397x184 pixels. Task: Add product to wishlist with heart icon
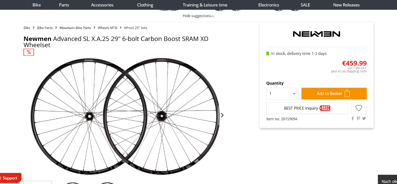pos(359,108)
